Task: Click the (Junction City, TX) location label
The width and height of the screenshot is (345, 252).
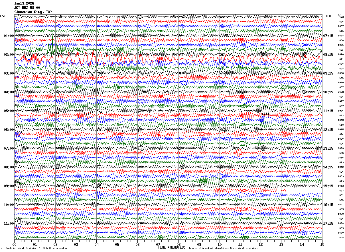Action: (x=33, y=12)
